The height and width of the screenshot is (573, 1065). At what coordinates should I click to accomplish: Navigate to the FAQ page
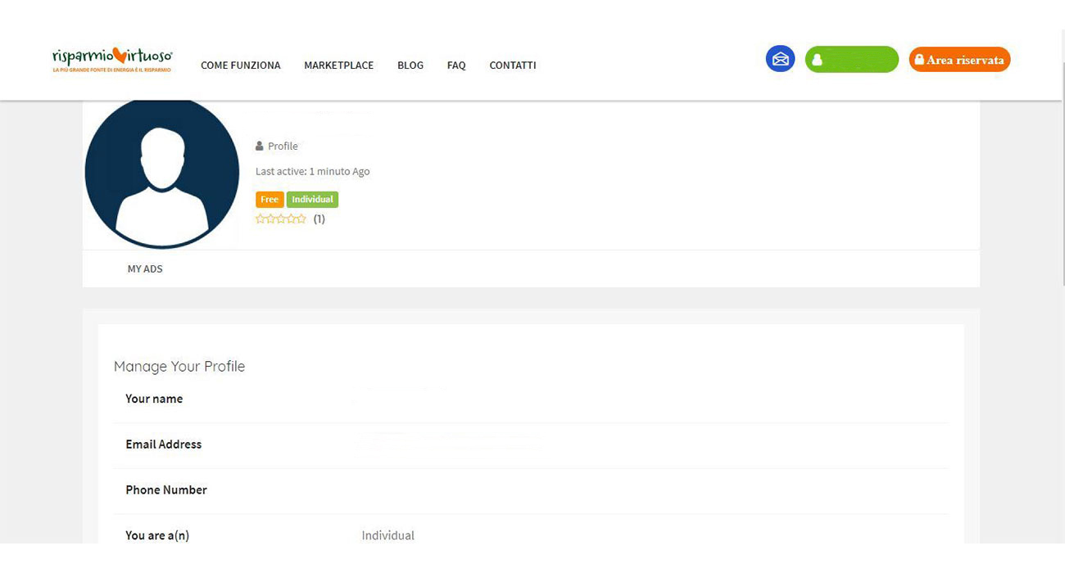click(x=456, y=65)
